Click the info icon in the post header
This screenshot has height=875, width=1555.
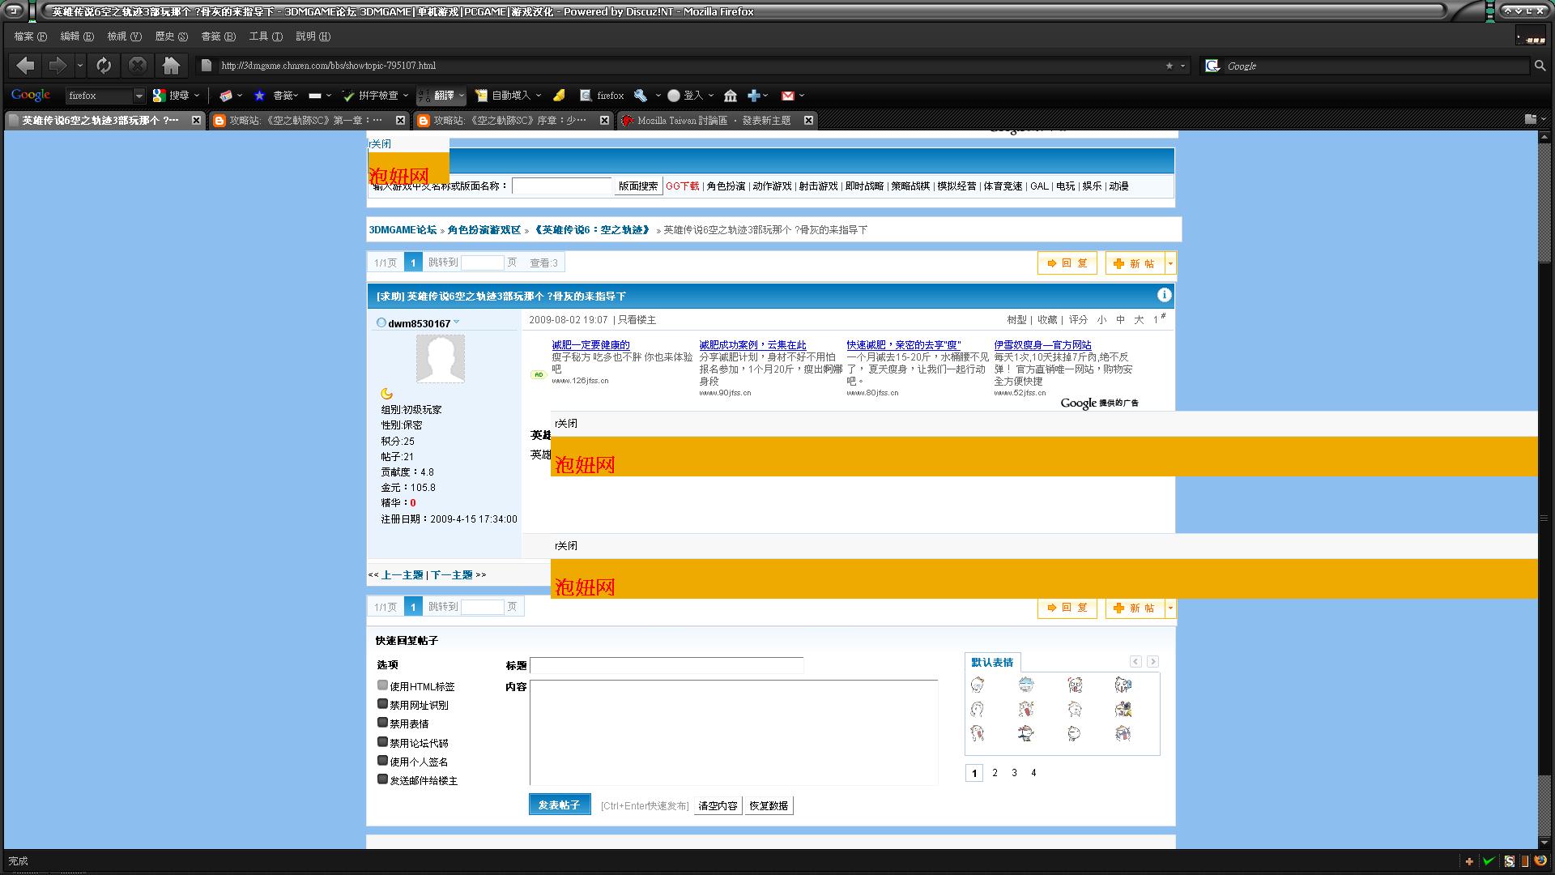[1164, 295]
